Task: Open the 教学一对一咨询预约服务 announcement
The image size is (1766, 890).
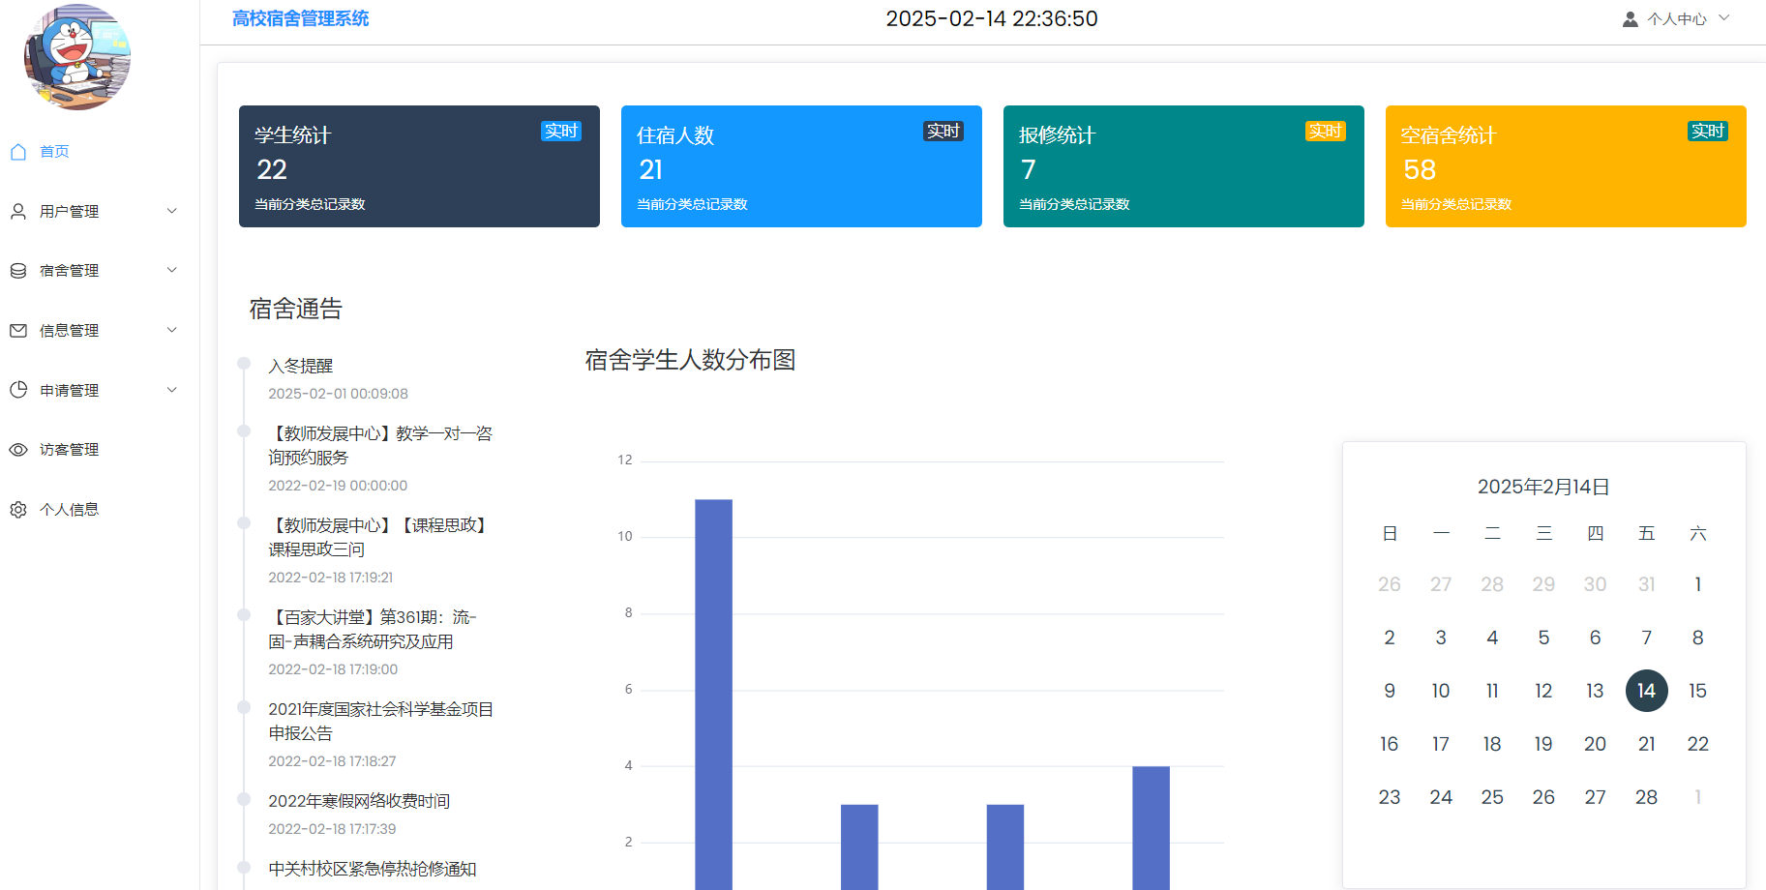Action: click(380, 445)
